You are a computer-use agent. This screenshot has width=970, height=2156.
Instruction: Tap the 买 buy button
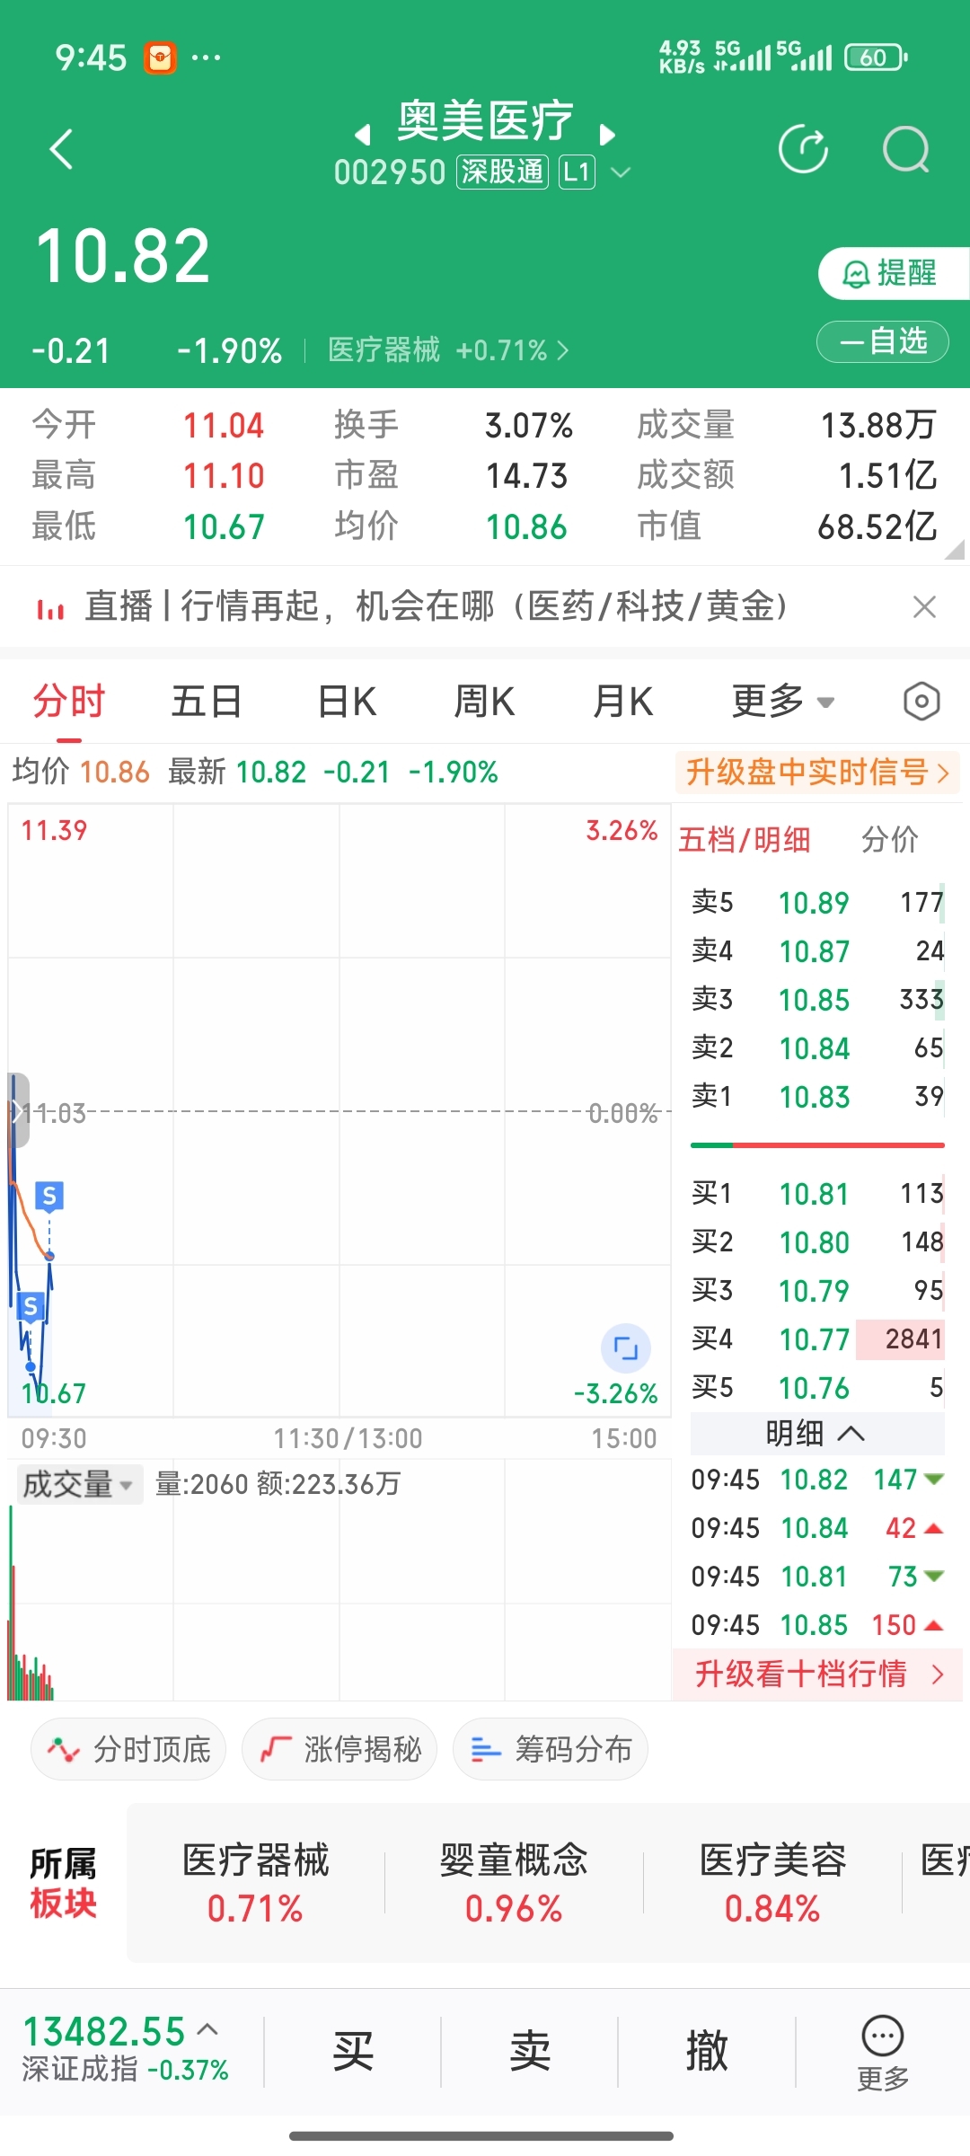[x=353, y=2052]
